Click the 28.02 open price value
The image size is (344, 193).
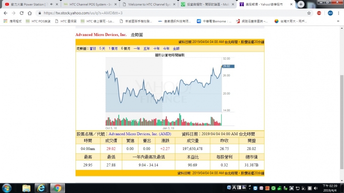coord(251,149)
